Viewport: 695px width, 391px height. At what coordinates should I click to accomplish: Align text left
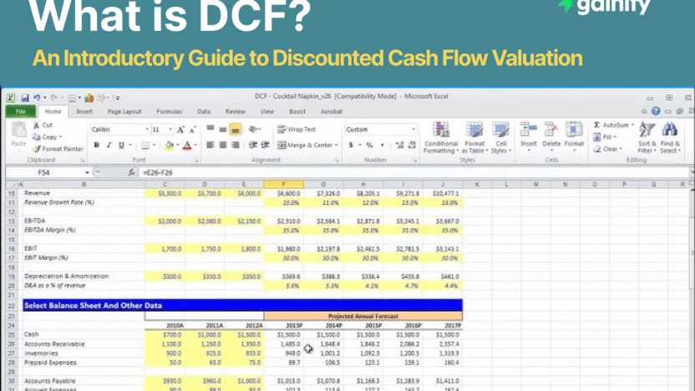click(x=211, y=145)
